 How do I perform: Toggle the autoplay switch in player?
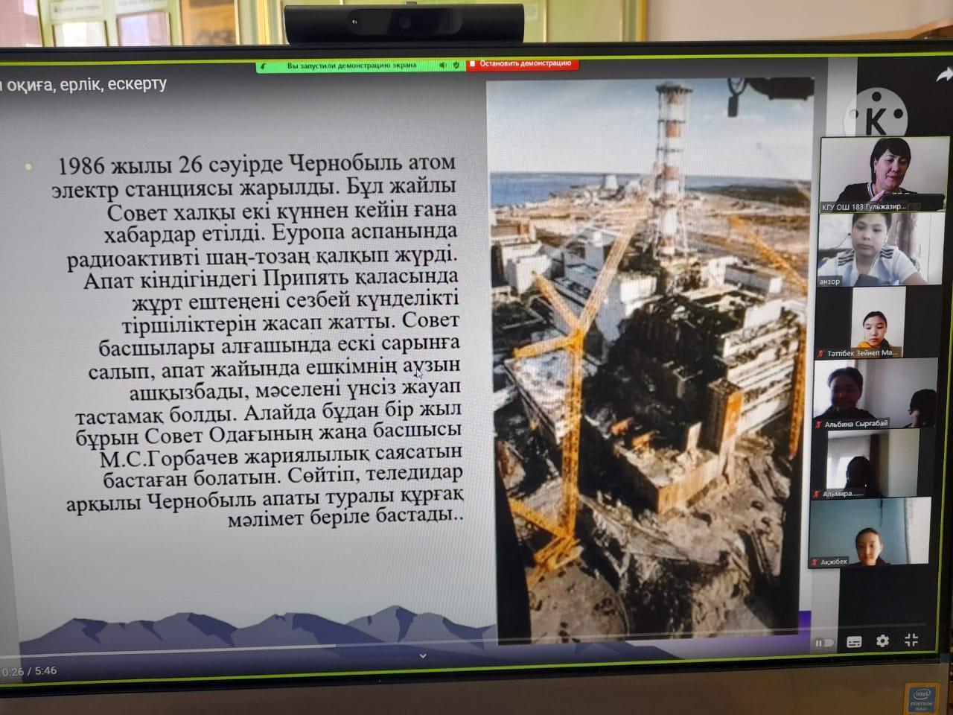click(824, 643)
